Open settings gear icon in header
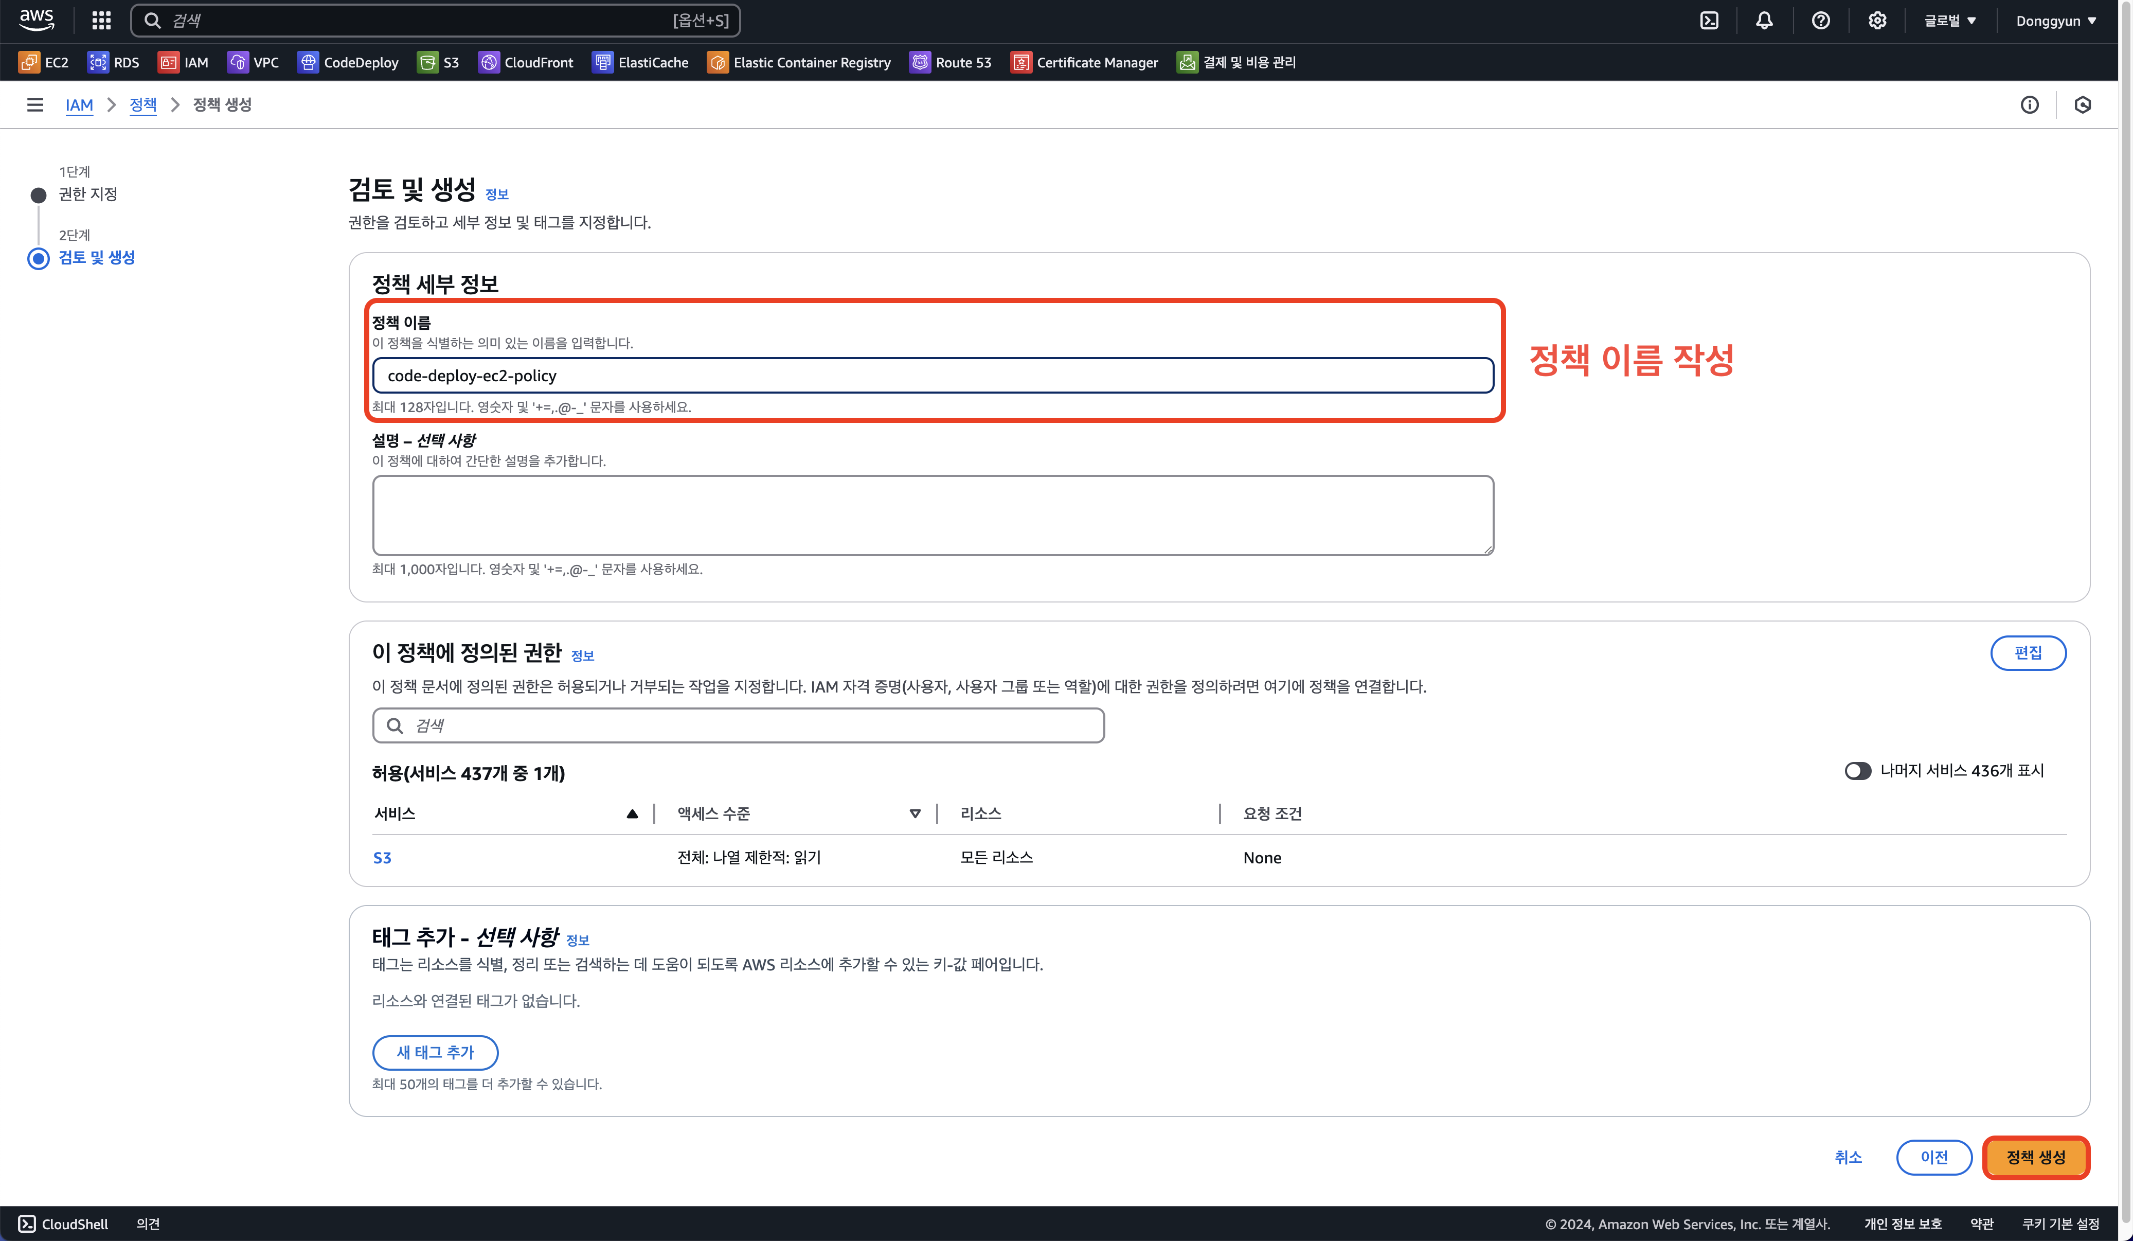The image size is (2133, 1241). (1876, 20)
